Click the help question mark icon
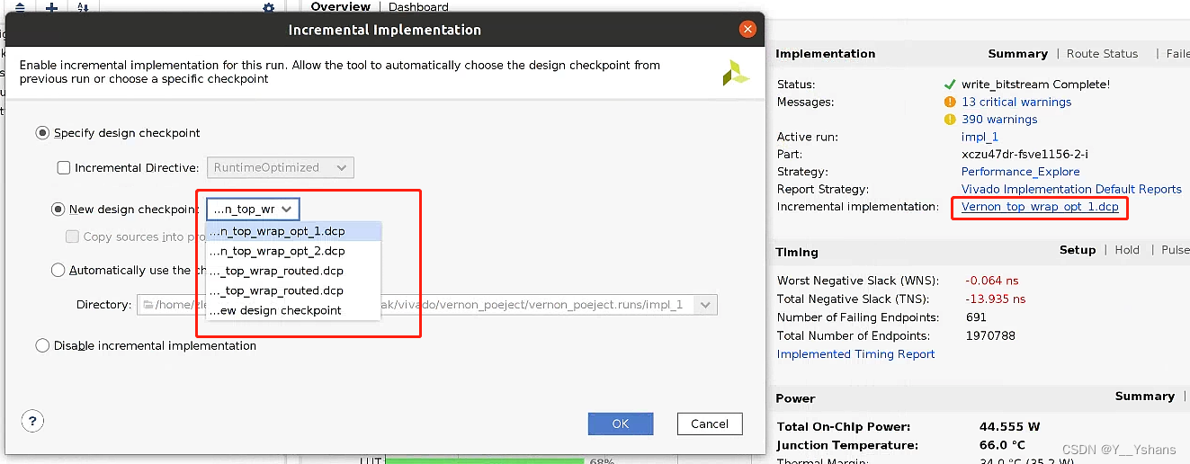 point(32,421)
